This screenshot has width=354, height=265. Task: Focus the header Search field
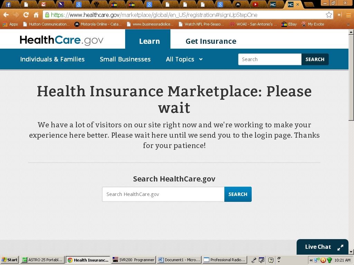click(x=270, y=59)
